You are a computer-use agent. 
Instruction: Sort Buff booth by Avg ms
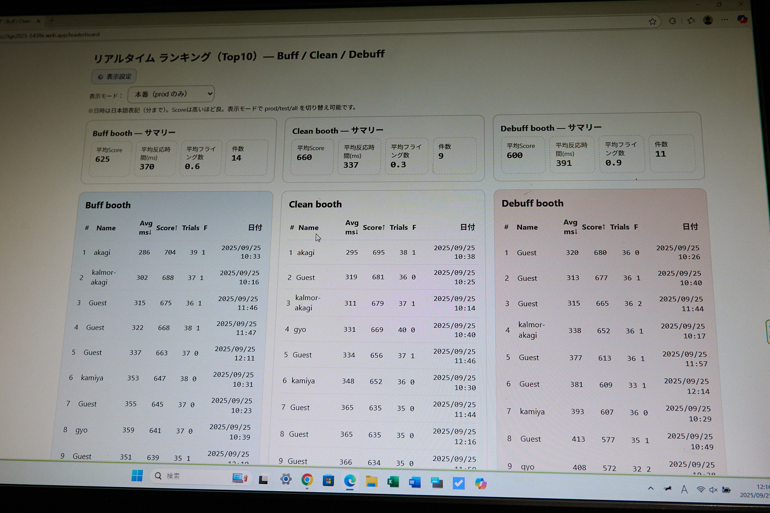point(145,228)
